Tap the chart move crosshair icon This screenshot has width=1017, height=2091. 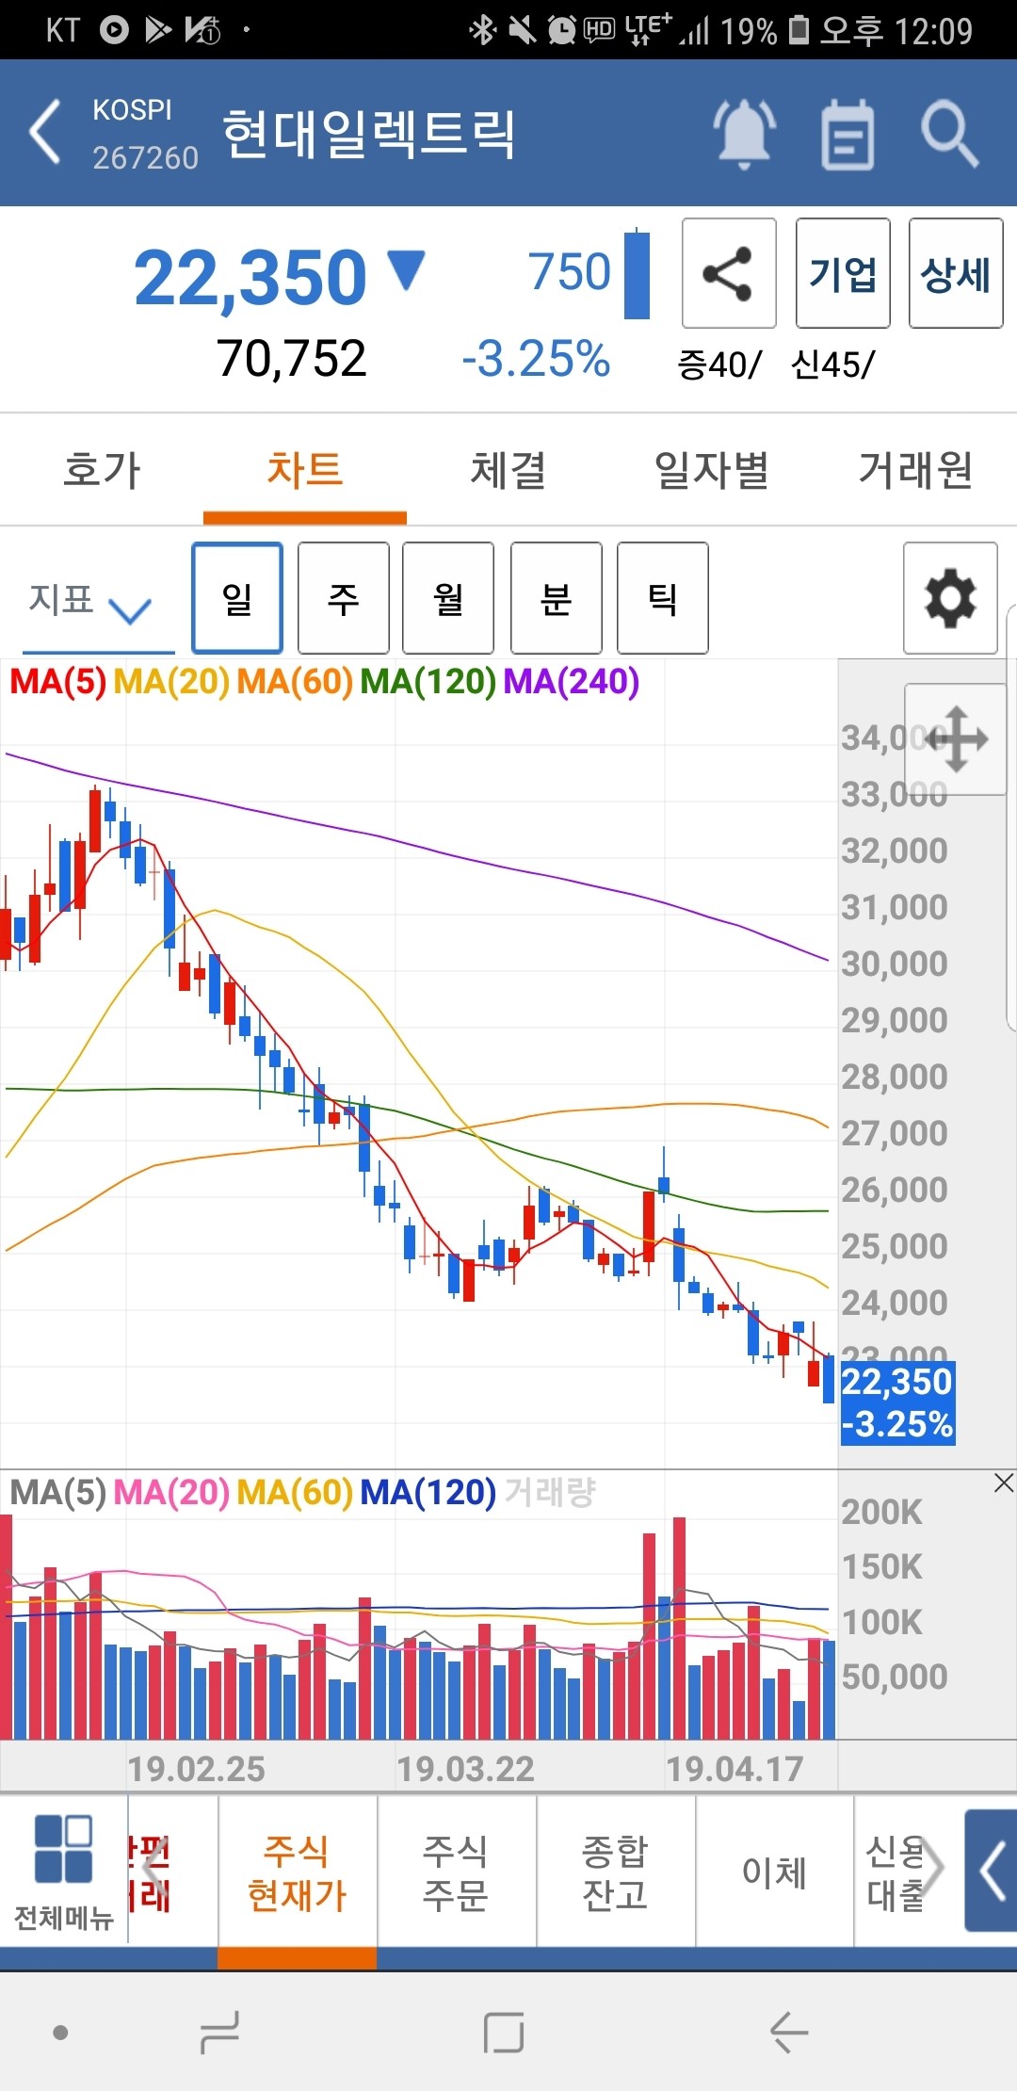point(956,739)
